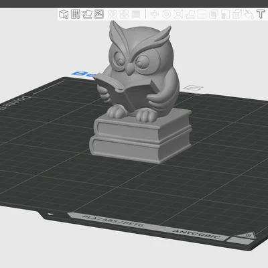Viewport: 268px width, 268px height.
Task: Open the Text shape tool
Action: click(261, 14)
